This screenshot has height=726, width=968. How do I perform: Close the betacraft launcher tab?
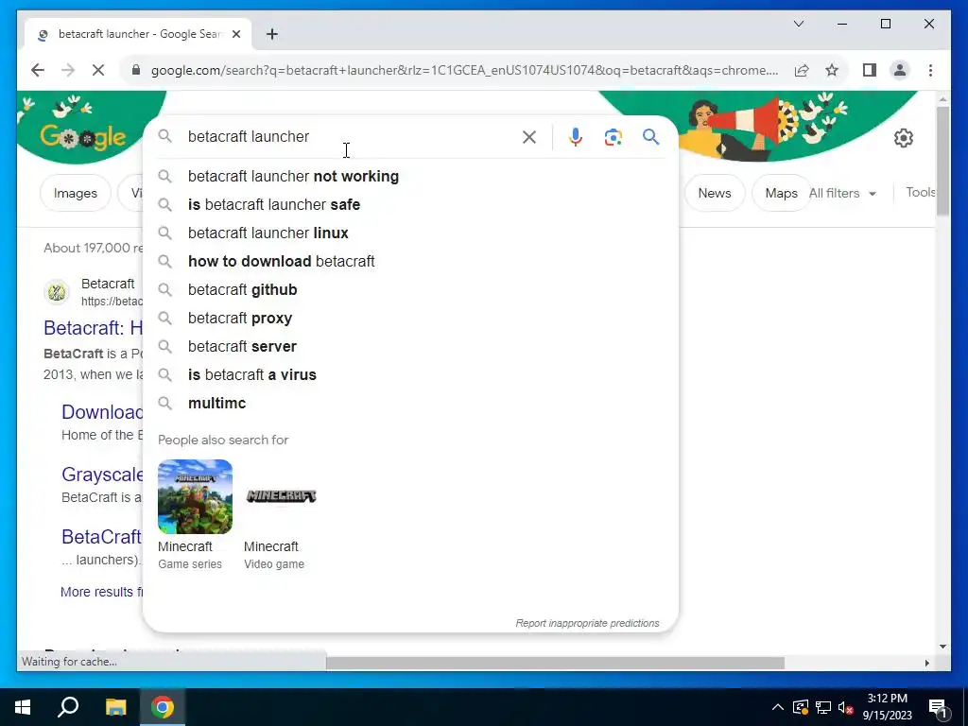pos(235,34)
